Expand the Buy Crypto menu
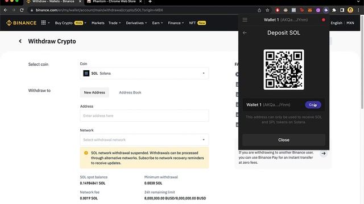 (71, 23)
